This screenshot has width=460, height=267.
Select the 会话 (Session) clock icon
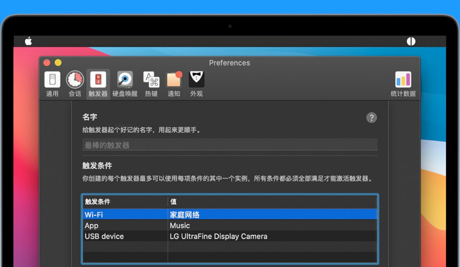point(75,80)
